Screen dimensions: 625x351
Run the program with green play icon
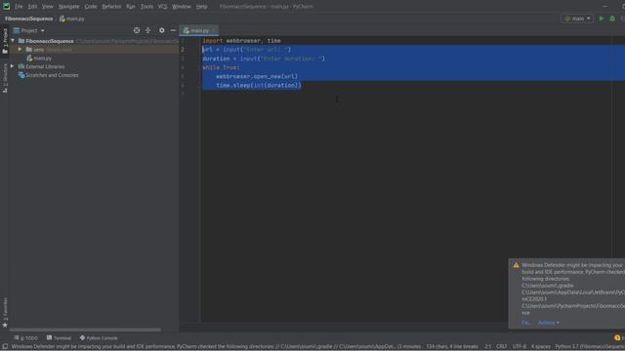click(x=602, y=19)
